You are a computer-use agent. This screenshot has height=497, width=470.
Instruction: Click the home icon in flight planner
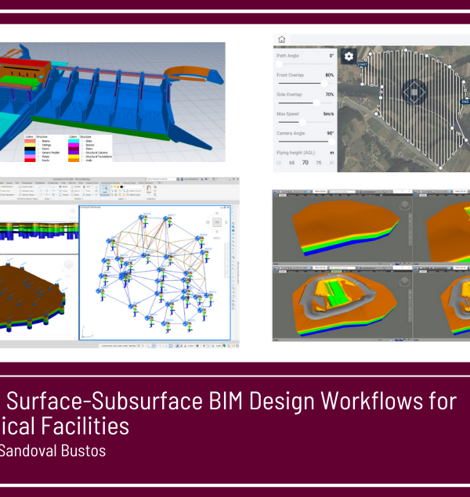click(281, 40)
